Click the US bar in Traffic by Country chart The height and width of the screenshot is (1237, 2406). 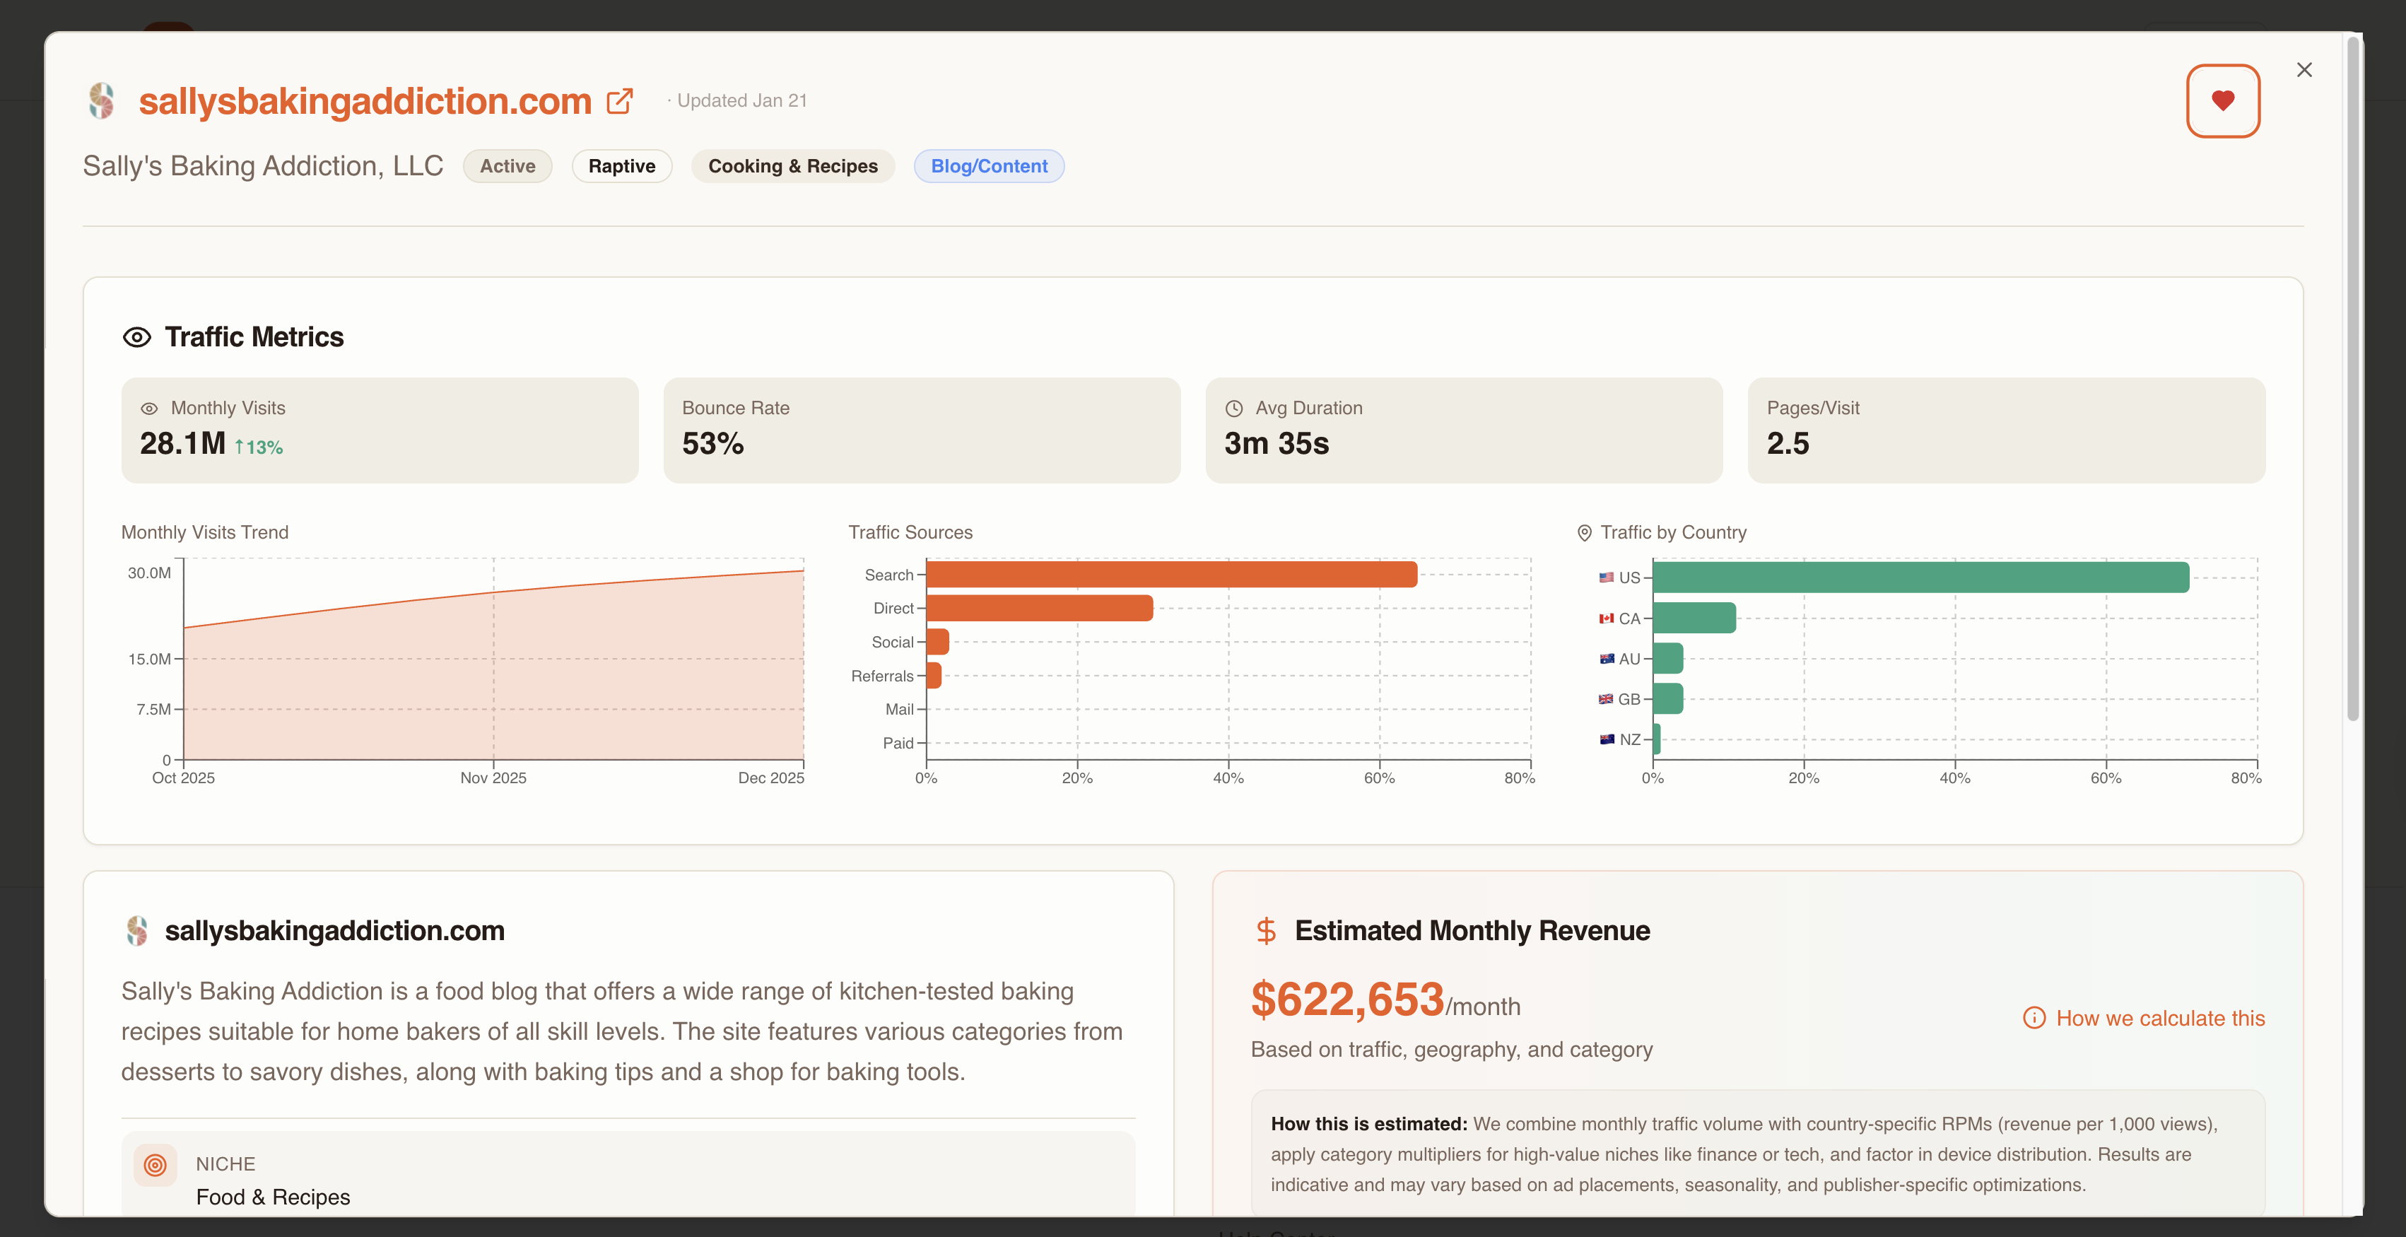point(1921,578)
